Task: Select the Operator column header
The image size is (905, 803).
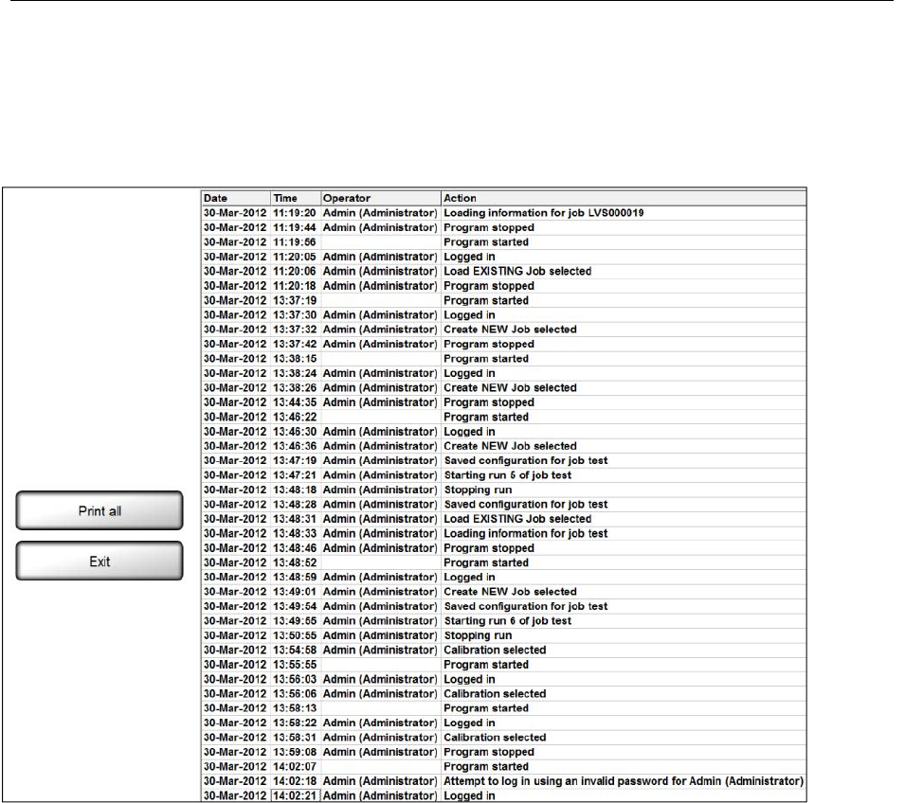Action: [380, 198]
